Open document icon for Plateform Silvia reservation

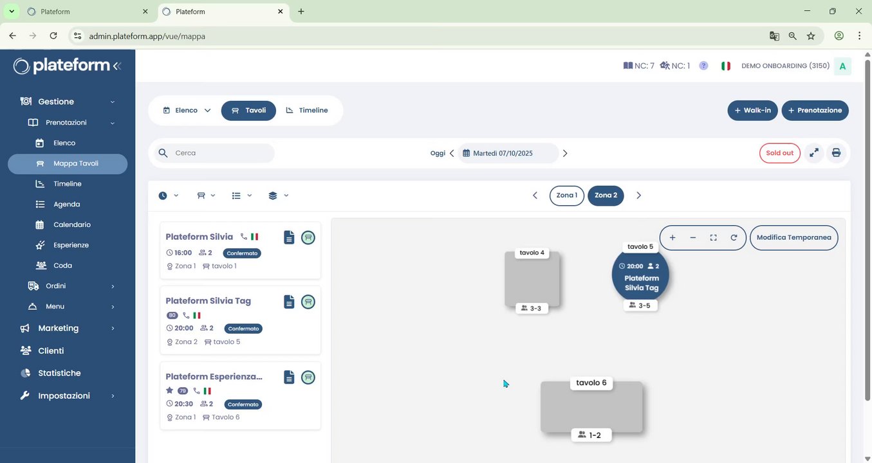point(289,238)
